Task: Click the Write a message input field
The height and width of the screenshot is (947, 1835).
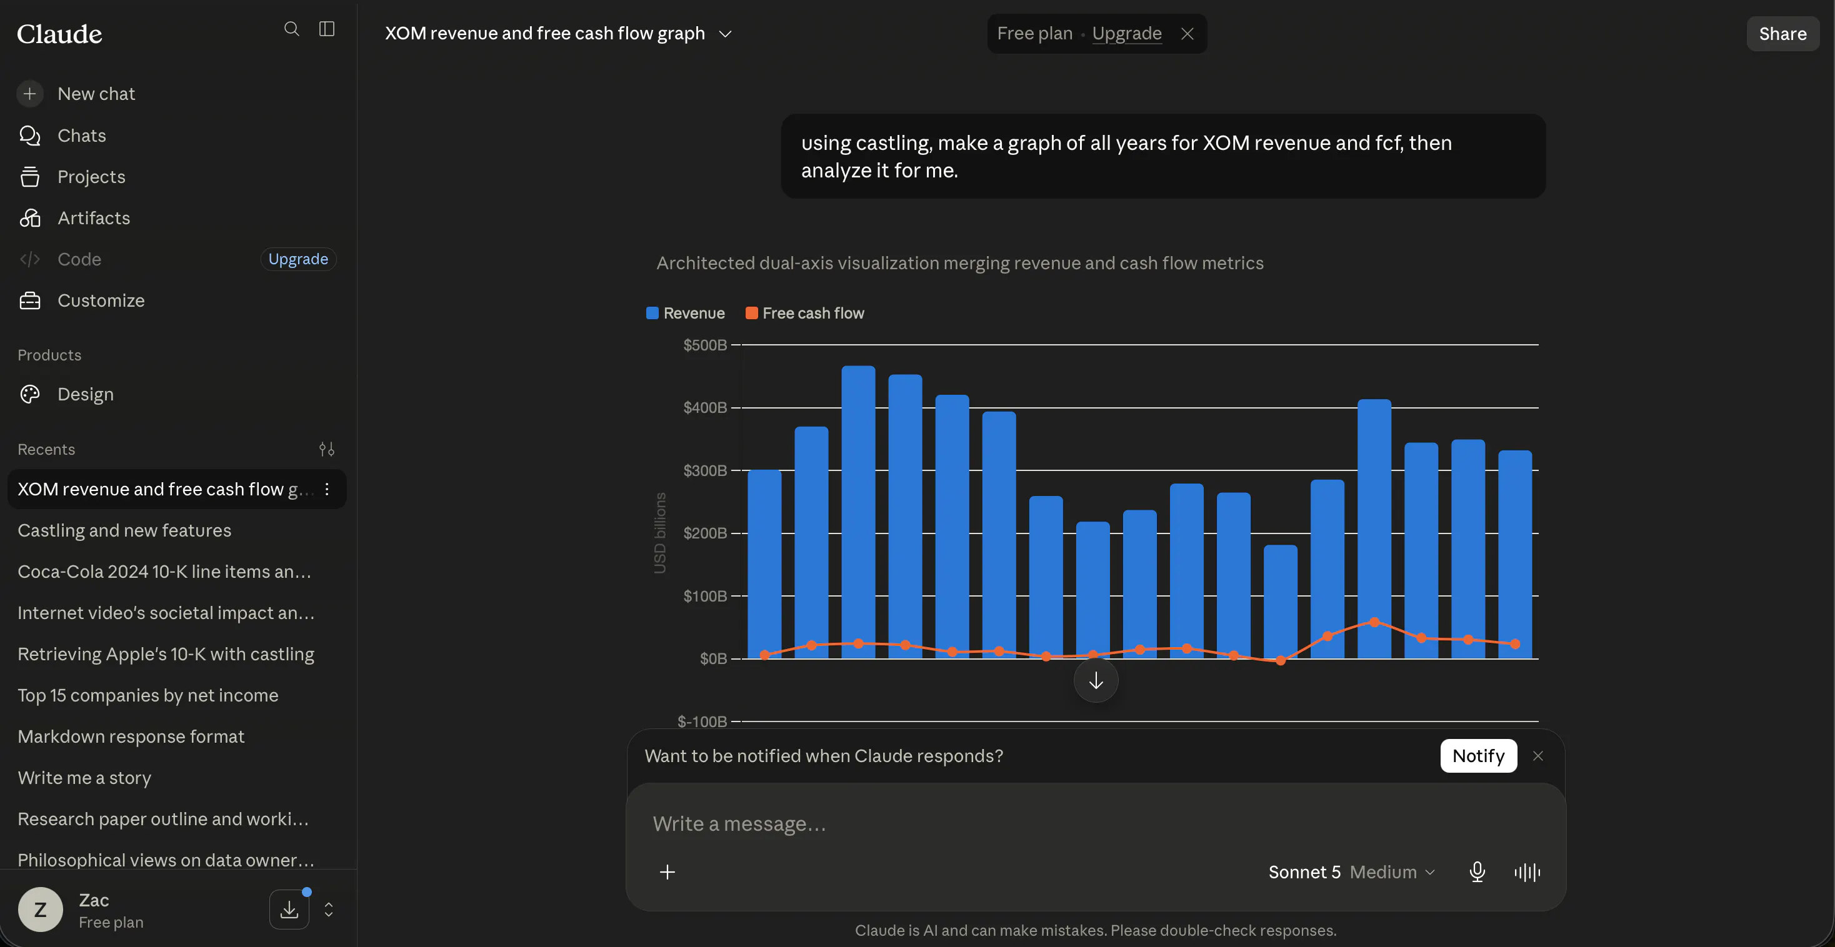Action: pyautogui.click(x=1096, y=824)
